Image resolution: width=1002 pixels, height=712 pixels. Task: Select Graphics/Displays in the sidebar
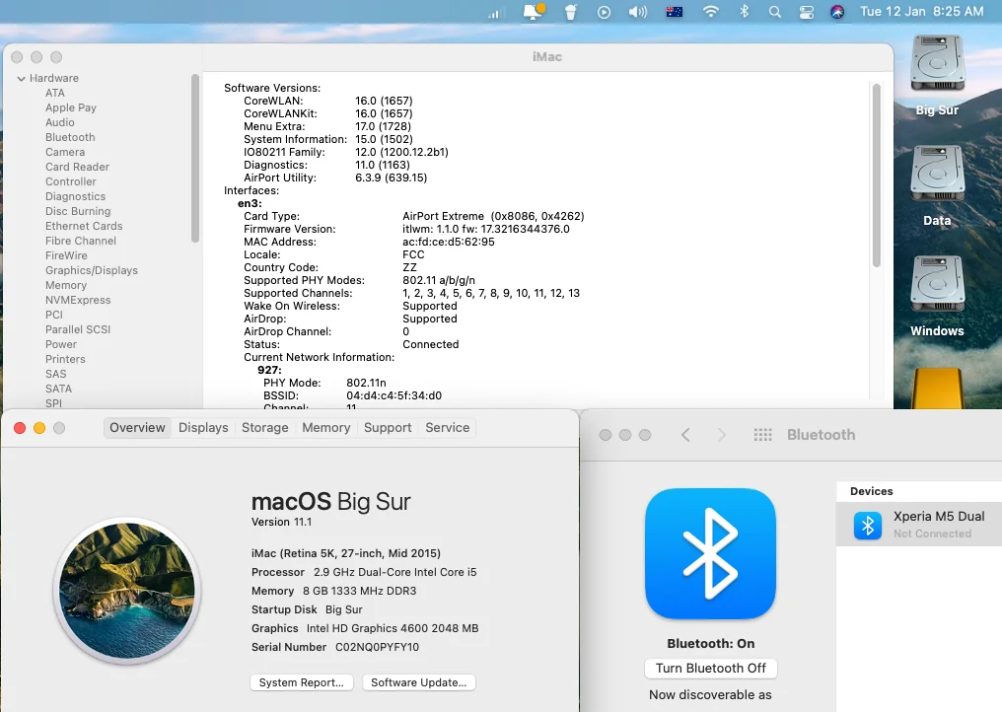pos(92,270)
